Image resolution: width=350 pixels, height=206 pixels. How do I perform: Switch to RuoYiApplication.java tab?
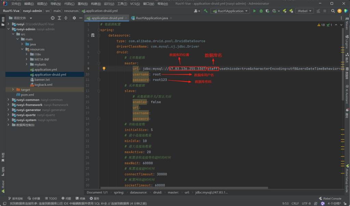152,18
